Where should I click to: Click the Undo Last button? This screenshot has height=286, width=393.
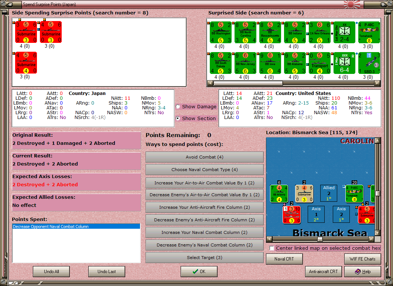pos(106,272)
